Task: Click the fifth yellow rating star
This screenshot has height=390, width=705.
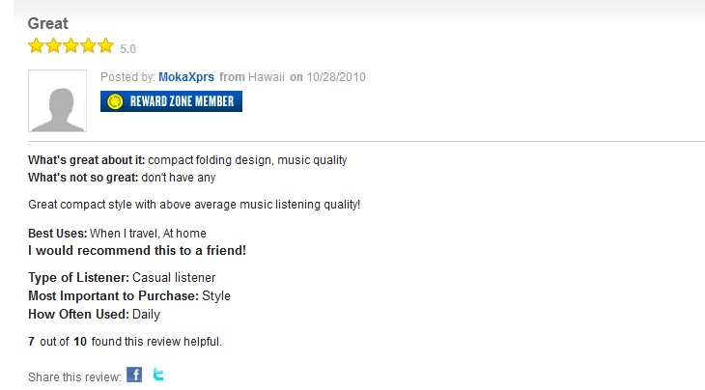Action: pyautogui.click(x=105, y=45)
